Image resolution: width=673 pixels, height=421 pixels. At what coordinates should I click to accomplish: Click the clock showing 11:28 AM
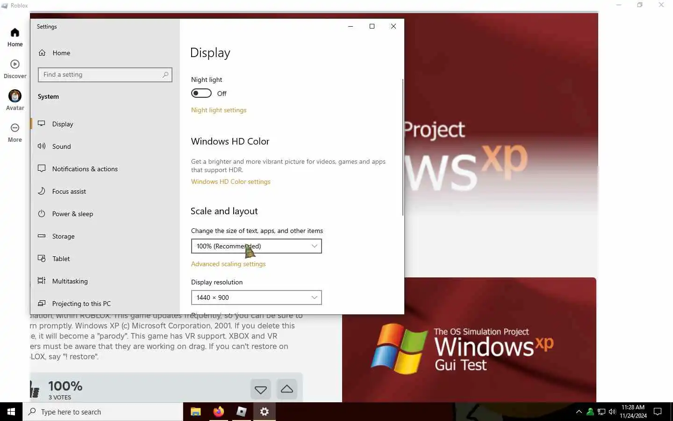633,407
